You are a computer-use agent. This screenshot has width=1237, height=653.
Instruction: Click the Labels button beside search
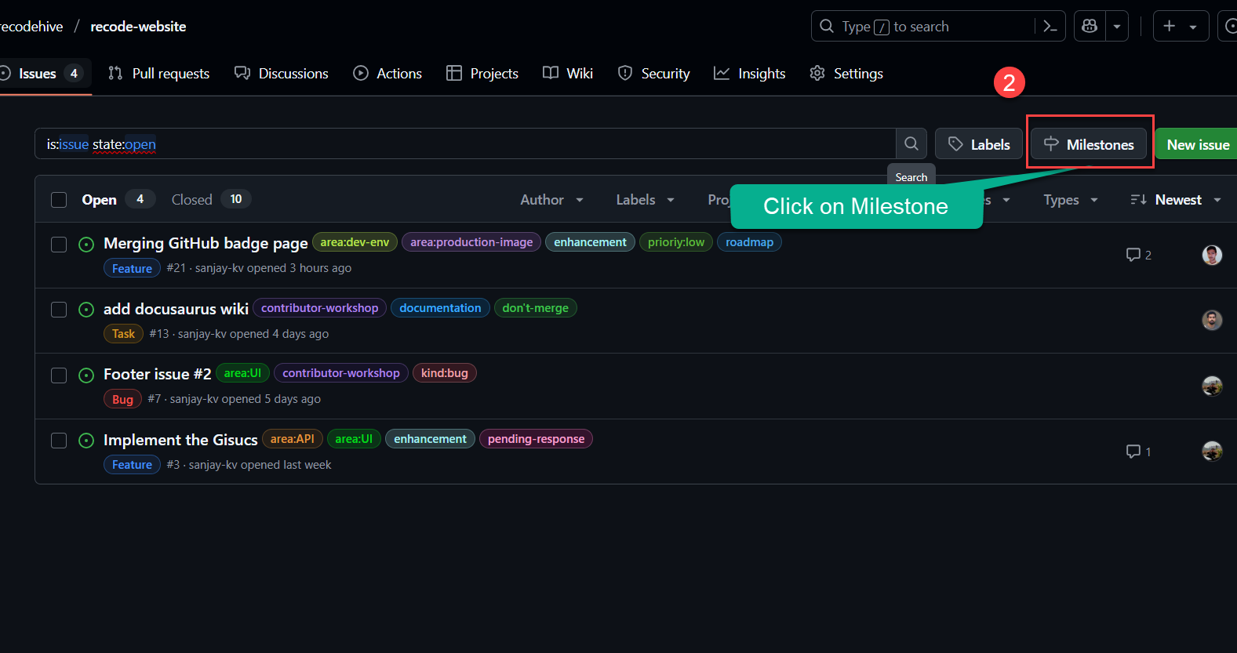coord(979,144)
